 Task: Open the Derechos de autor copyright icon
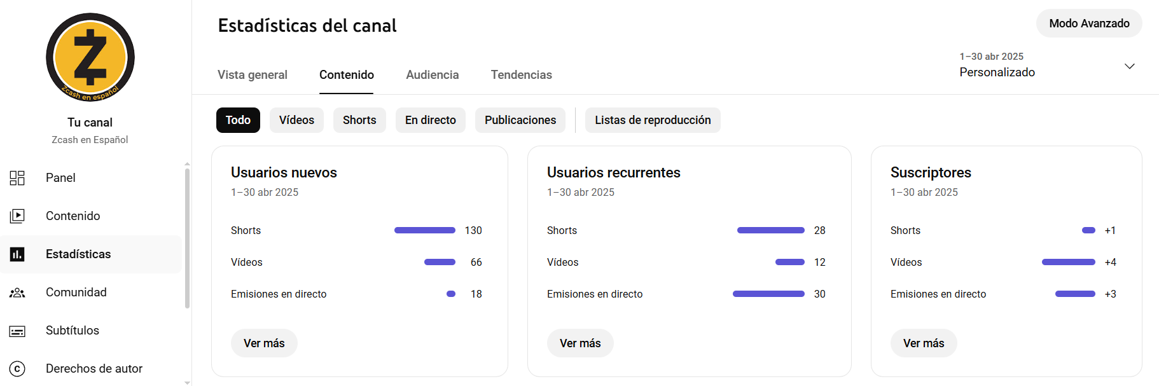pyautogui.click(x=17, y=369)
